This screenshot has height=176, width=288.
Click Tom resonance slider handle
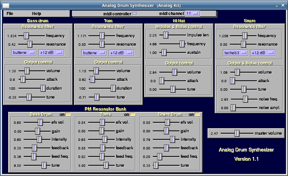(x=102, y=44)
